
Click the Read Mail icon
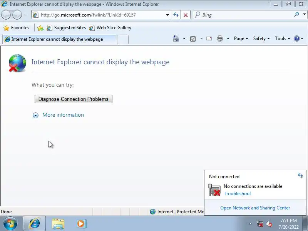click(x=209, y=38)
